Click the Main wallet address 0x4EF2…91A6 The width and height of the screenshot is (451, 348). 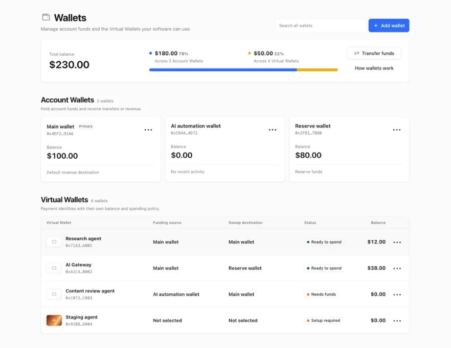point(60,134)
